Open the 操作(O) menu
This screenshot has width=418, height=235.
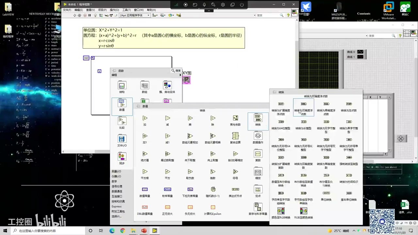point(114,10)
